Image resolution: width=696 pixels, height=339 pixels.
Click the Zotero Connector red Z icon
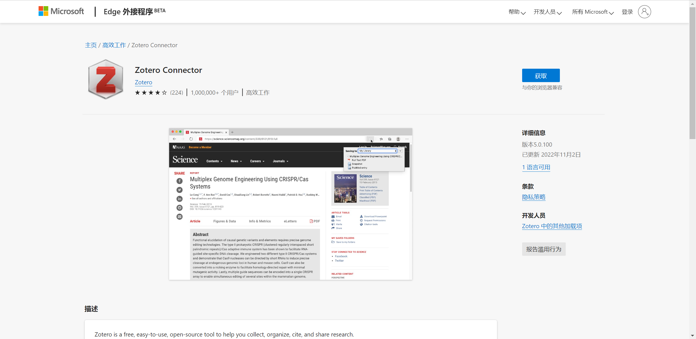tap(106, 79)
